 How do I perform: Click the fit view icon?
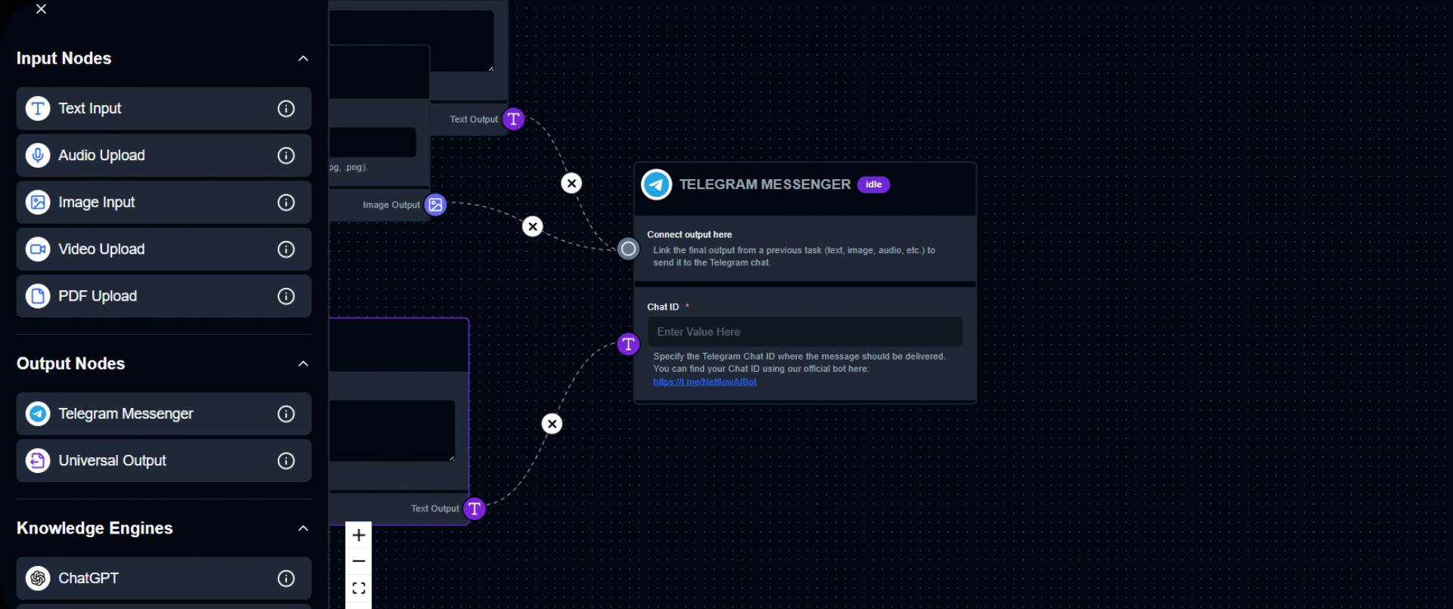pos(359,588)
